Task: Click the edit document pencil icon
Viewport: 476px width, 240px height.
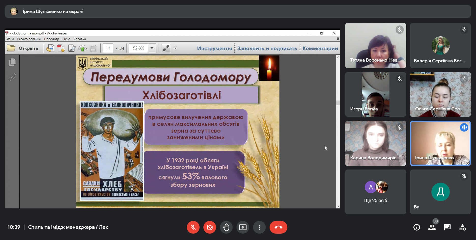Action: tap(72, 48)
